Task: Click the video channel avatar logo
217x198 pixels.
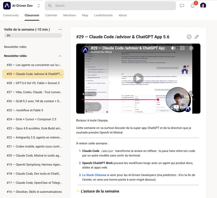Action: [x=85, y=50]
